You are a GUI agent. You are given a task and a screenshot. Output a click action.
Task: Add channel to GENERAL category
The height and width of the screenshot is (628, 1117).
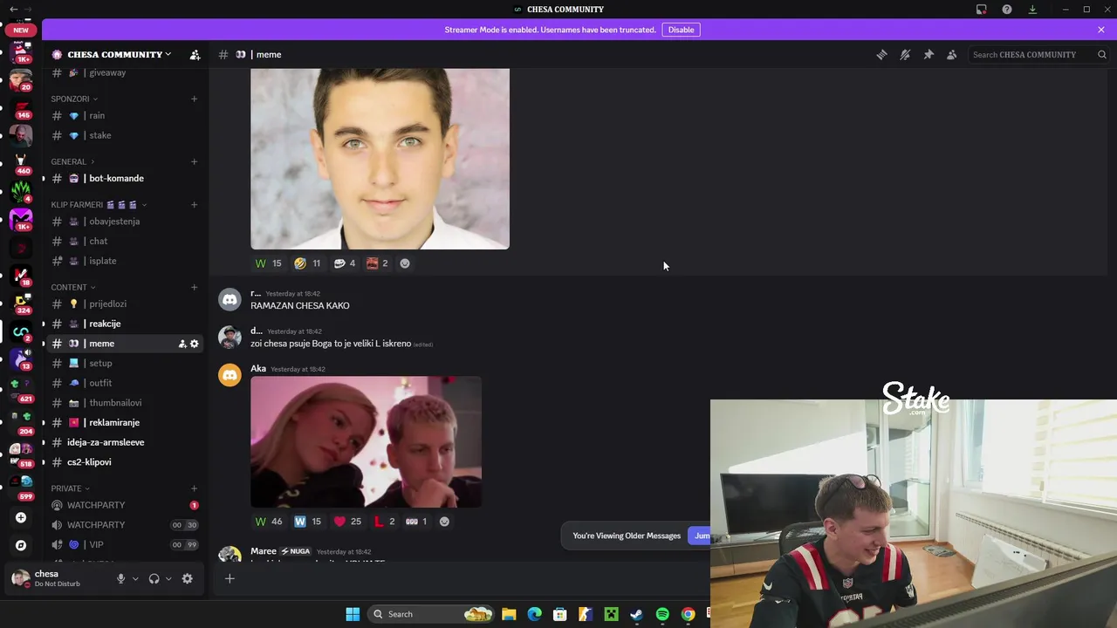[194, 161]
